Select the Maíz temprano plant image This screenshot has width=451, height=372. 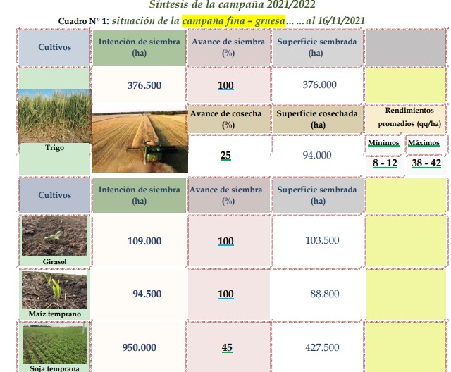tap(54, 290)
